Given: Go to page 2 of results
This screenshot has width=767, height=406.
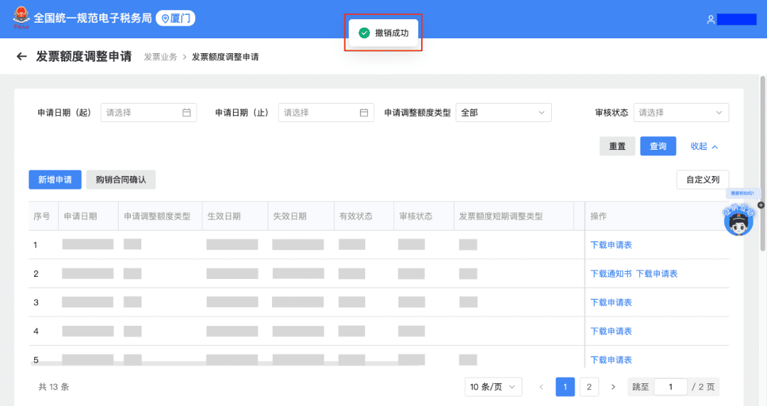Looking at the screenshot, I should (589, 387).
